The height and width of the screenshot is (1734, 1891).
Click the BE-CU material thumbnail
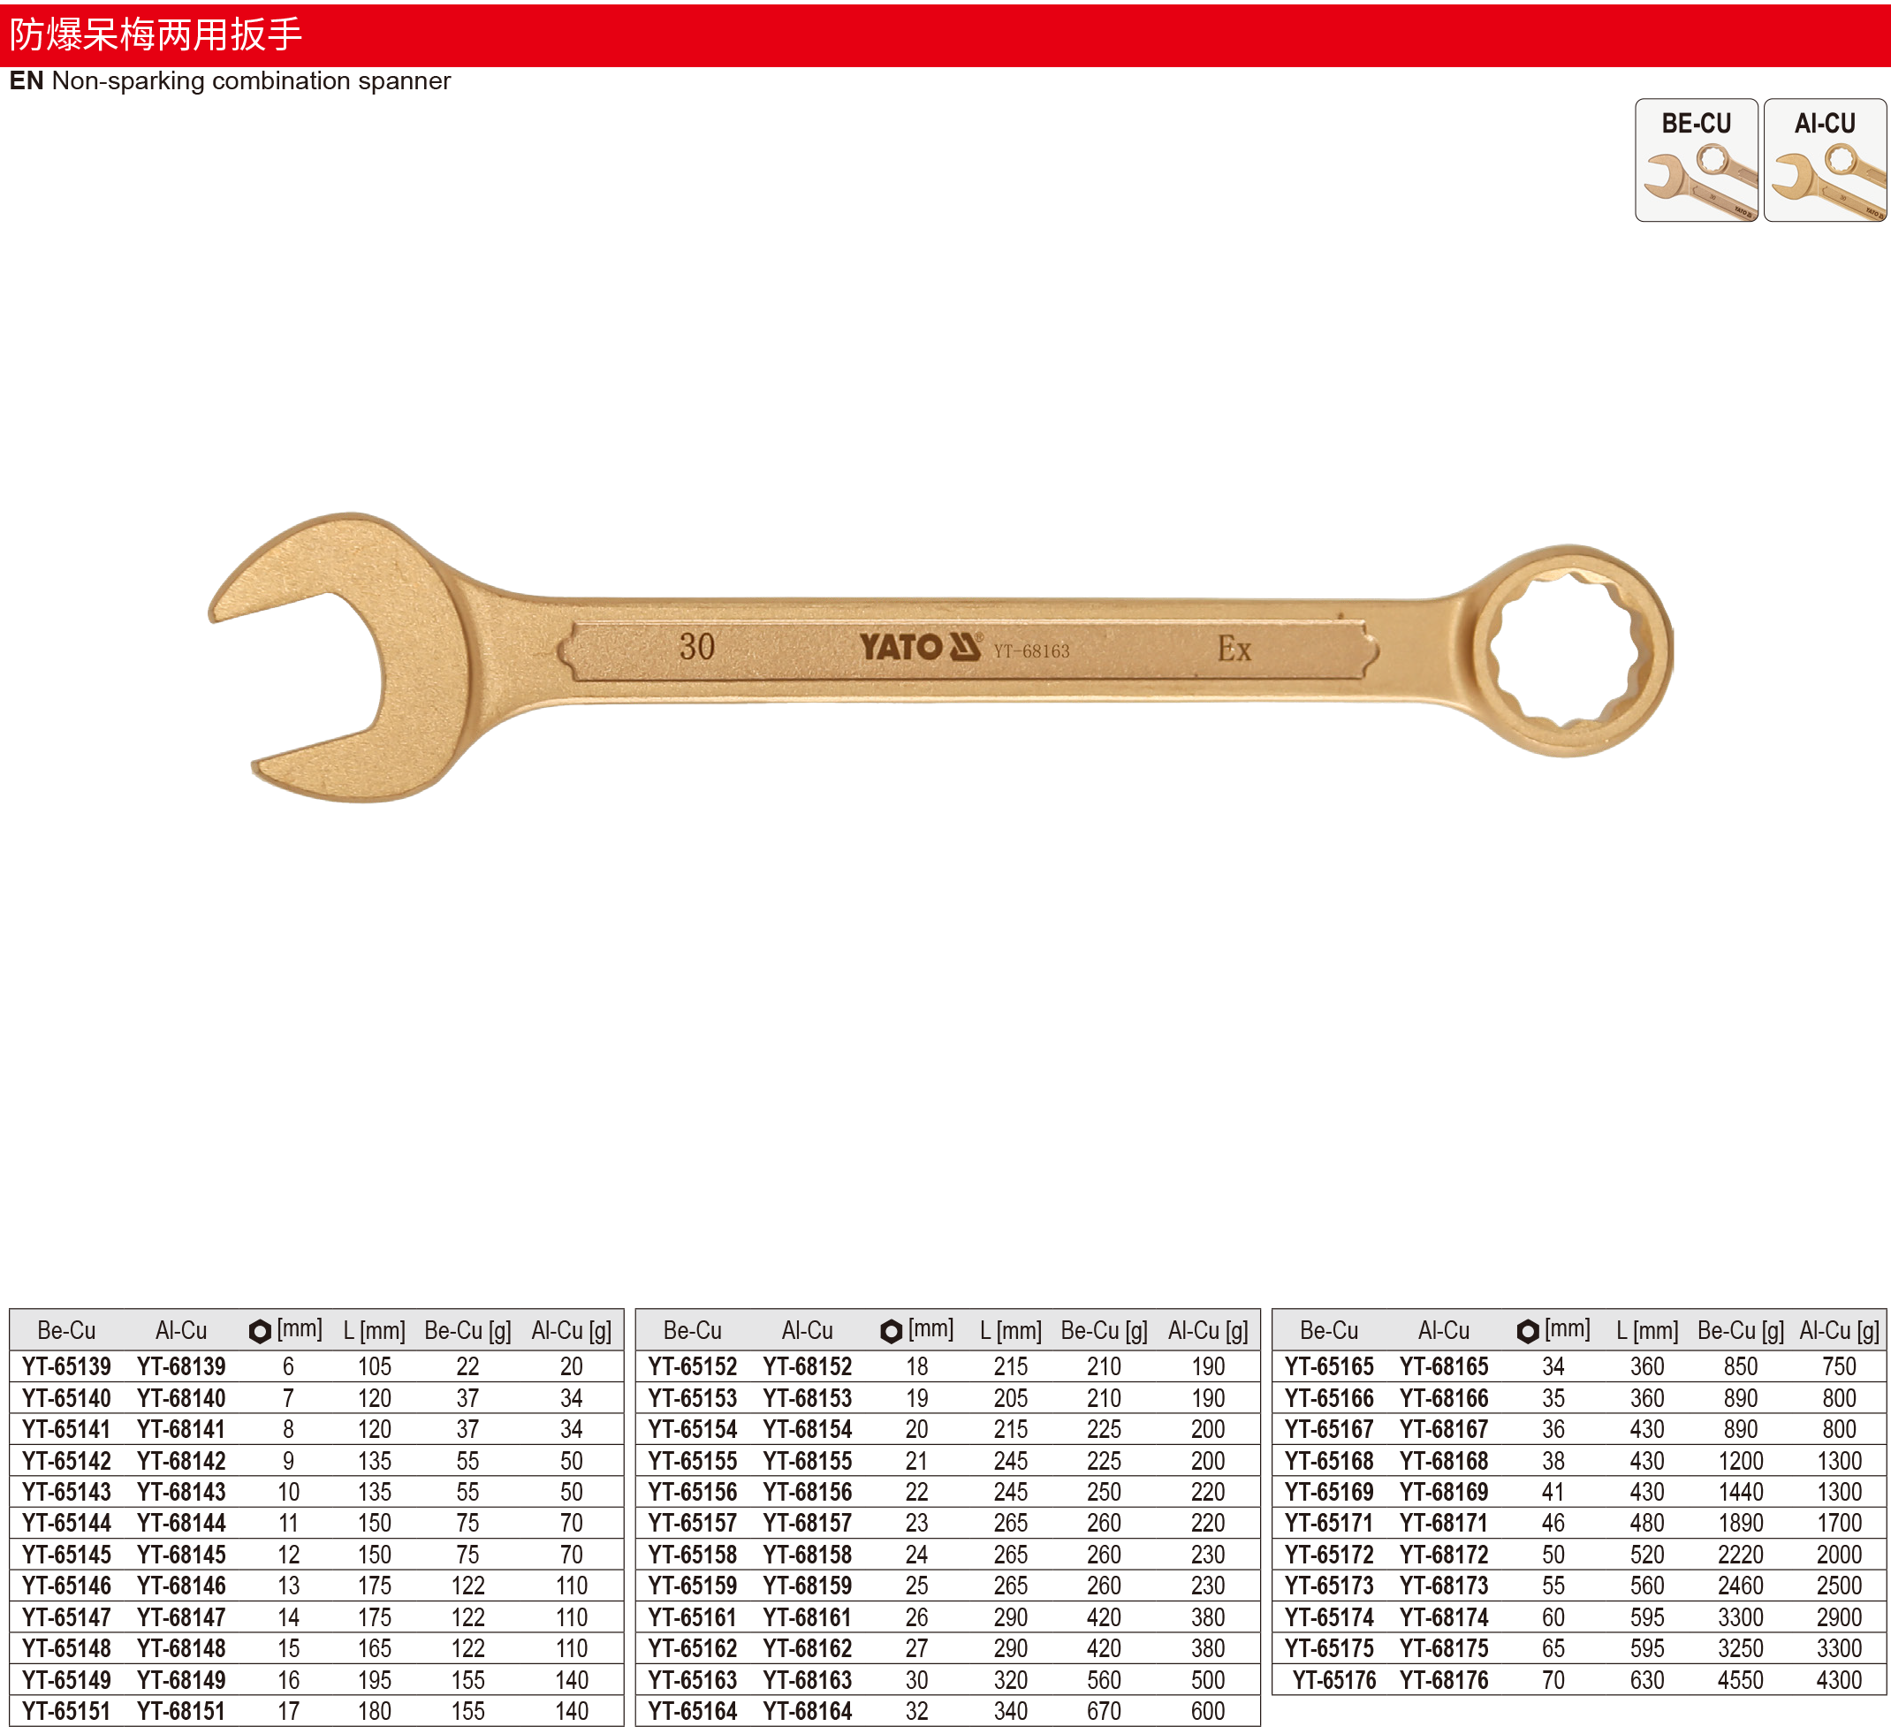pos(1696,159)
